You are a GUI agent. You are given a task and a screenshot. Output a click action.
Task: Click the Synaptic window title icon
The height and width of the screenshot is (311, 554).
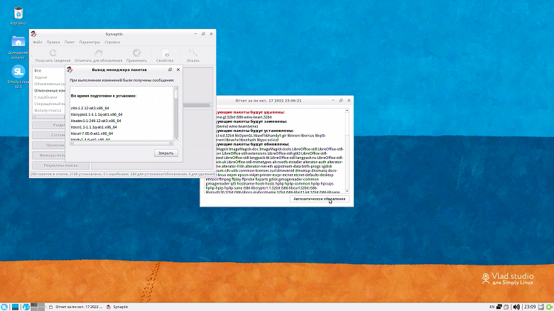click(34, 34)
